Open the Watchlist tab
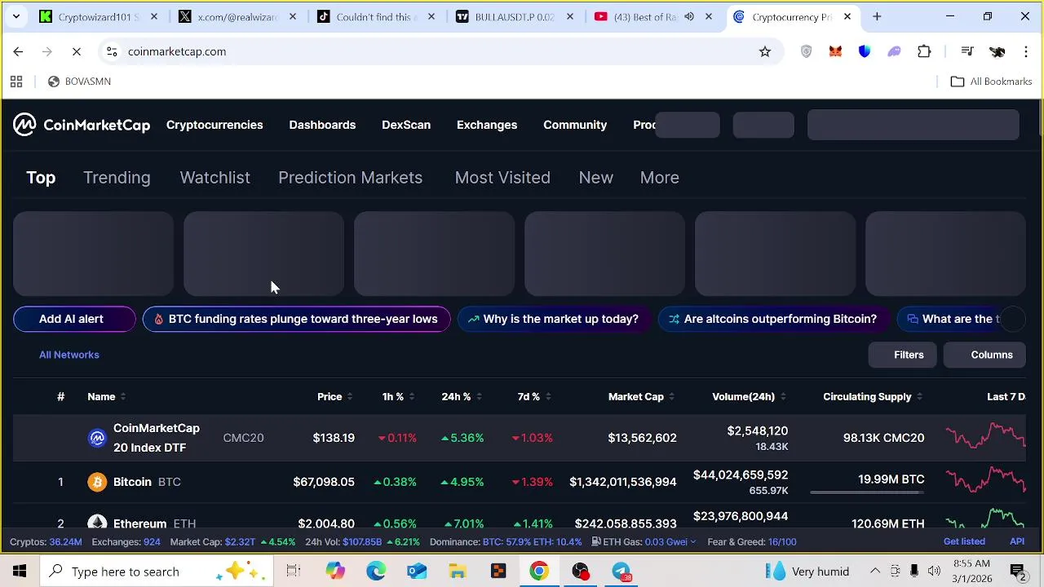This screenshot has height=587, width=1044. point(215,178)
